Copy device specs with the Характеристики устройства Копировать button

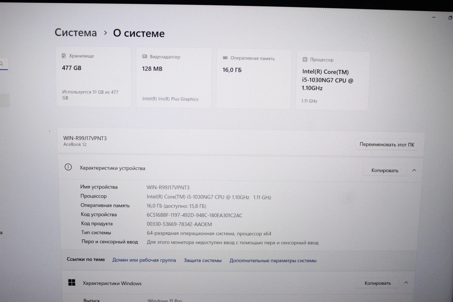click(x=385, y=170)
